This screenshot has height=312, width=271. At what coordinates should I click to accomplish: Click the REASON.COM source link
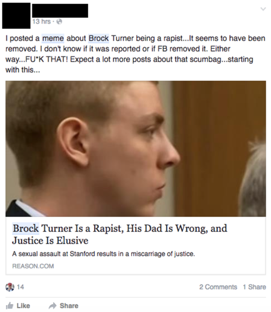click(33, 266)
